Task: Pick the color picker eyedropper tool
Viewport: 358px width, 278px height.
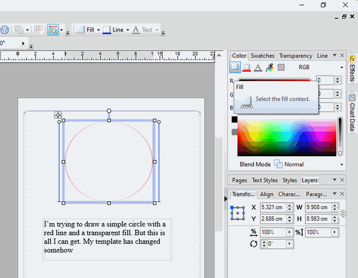Action: pyautogui.click(x=270, y=67)
